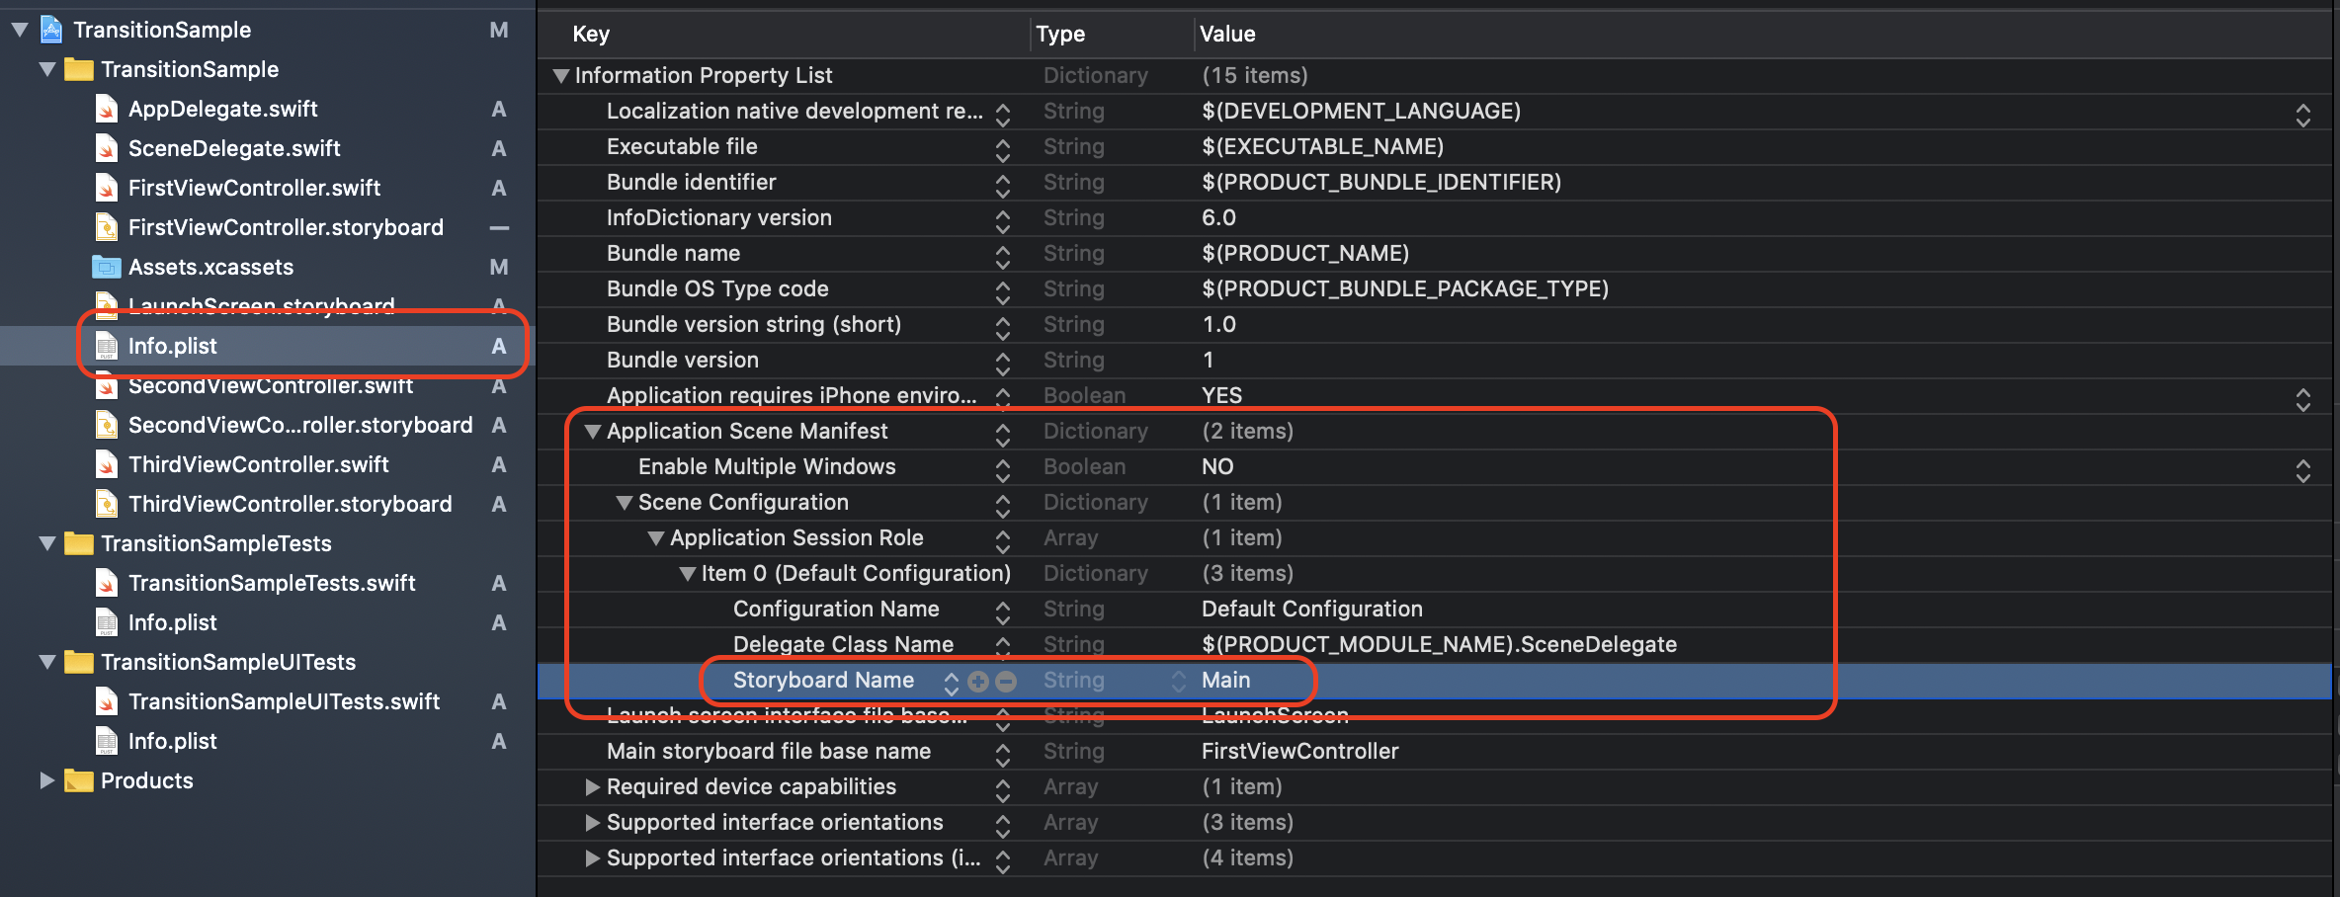This screenshot has height=897, width=2340.
Task: Click the value FirstViewController
Action: tap(1299, 751)
